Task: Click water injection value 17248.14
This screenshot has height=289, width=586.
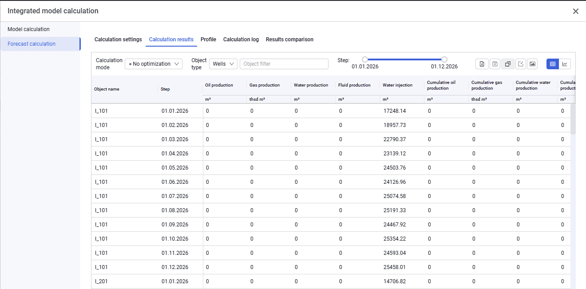Action: pos(395,111)
